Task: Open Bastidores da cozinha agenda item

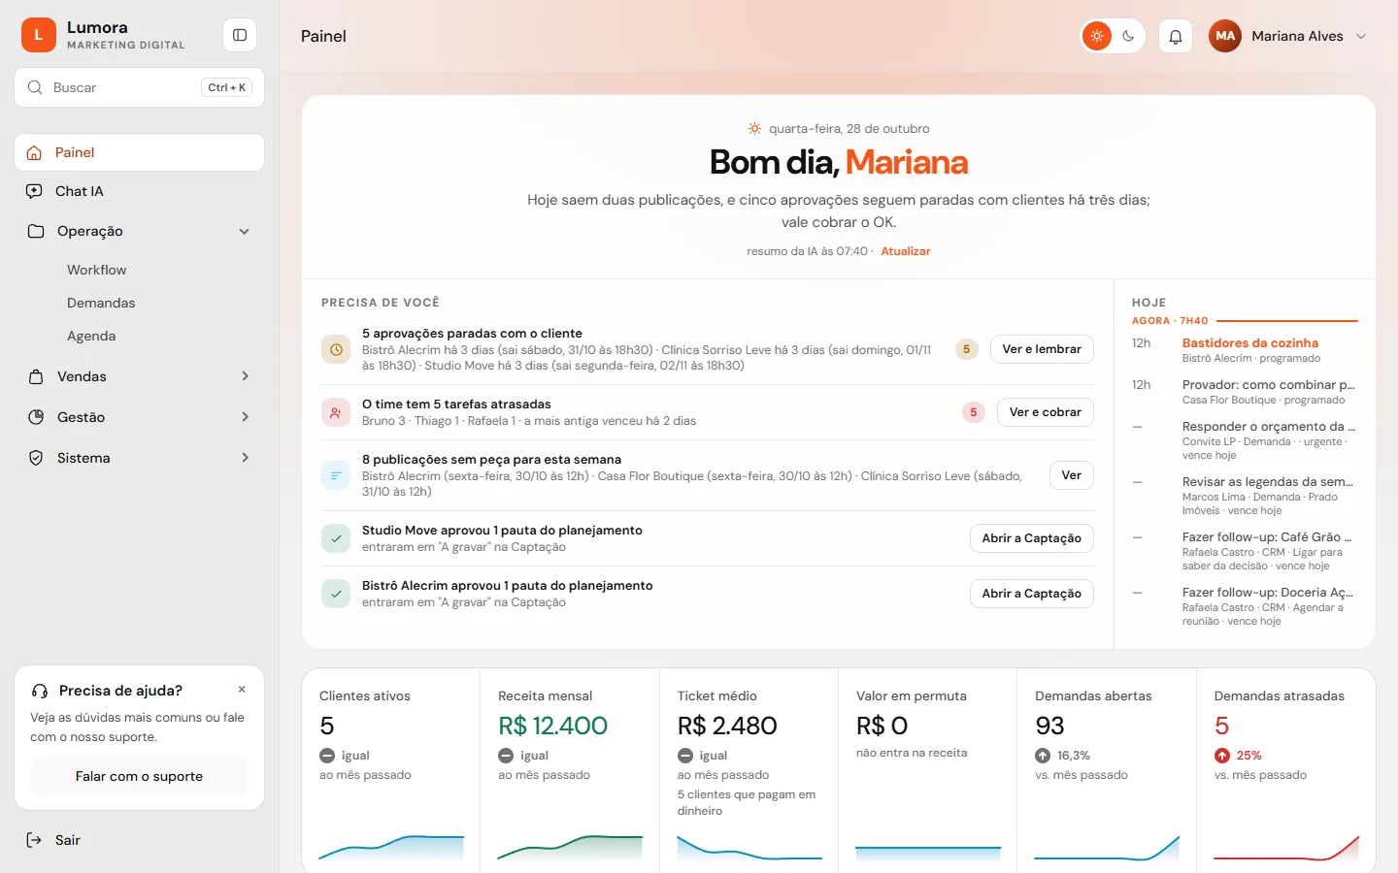Action: tap(1245, 350)
